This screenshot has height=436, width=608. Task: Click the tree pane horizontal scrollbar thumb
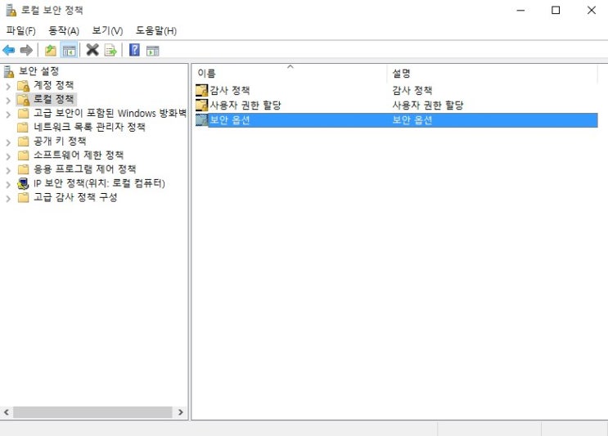coord(92,412)
